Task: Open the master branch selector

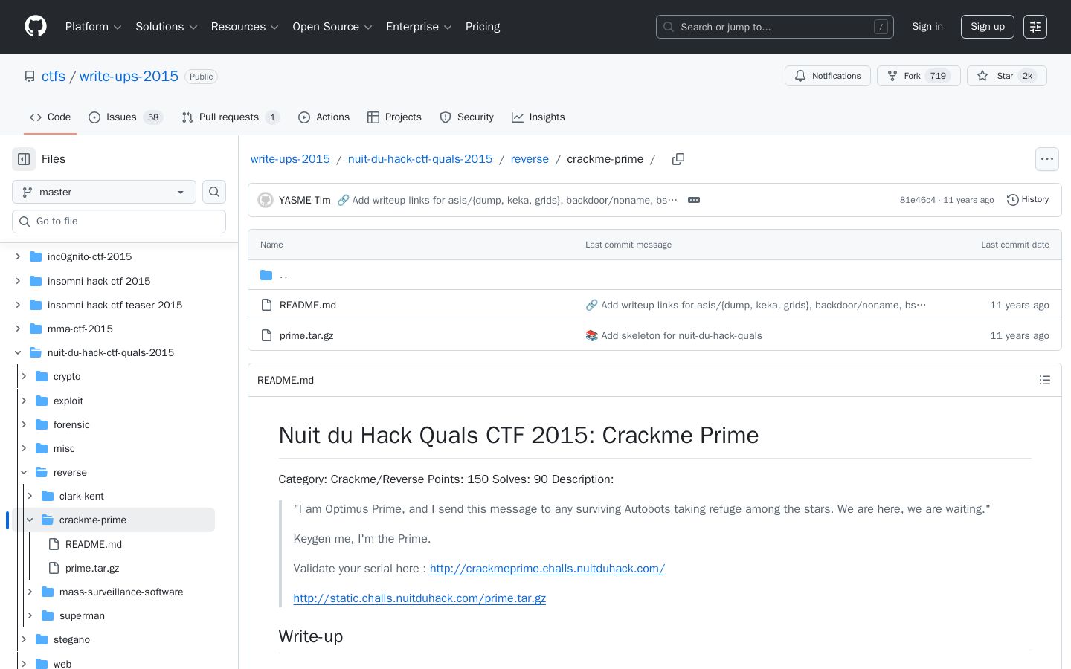Action: tap(104, 192)
